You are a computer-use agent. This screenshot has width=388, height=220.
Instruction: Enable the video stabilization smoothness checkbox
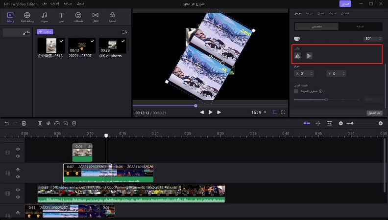[x=296, y=91]
